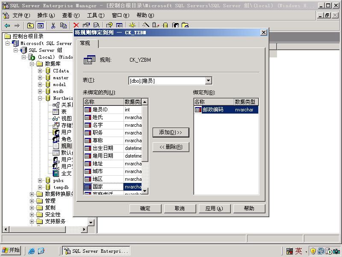Click the unbound columns list scroll-up arrow
Screen dimensions: 342x257
pos(145,102)
